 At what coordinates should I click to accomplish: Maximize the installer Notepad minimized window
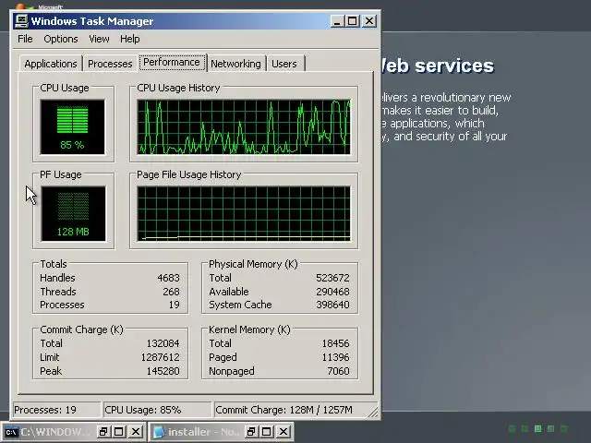[267, 432]
